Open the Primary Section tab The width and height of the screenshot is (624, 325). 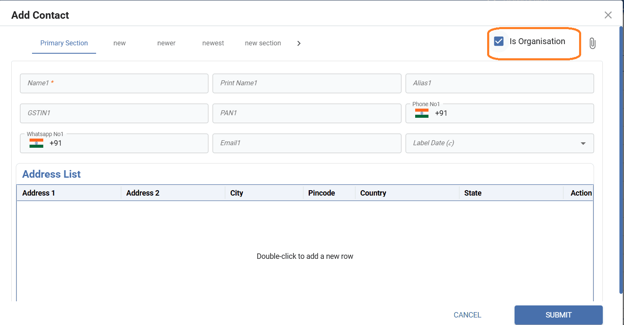coord(64,43)
